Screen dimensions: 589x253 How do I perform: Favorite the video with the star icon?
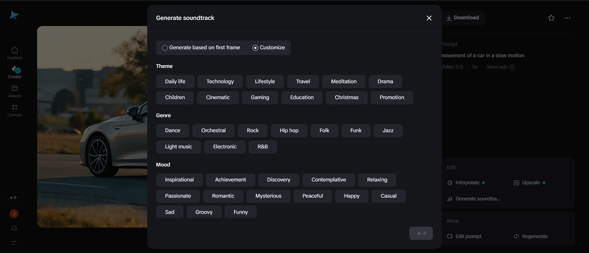click(x=551, y=18)
